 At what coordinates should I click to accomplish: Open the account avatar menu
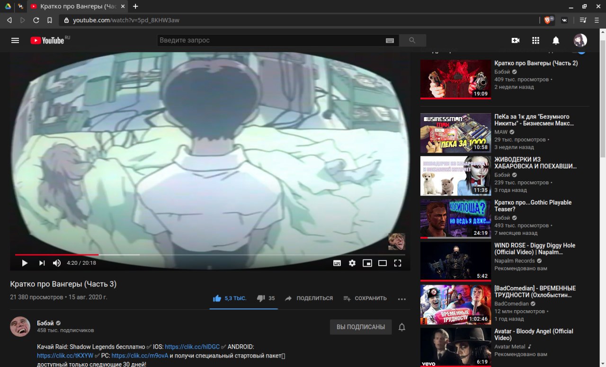click(580, 40)
